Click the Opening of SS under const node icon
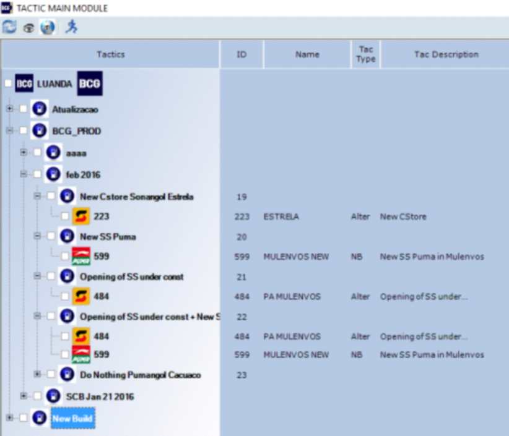The height and width of the screenshot is (436, 509). click(67, 276)
